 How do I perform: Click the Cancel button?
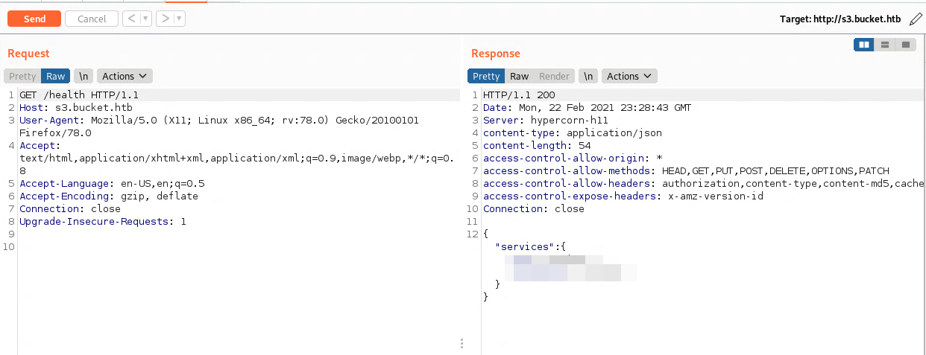92,19
